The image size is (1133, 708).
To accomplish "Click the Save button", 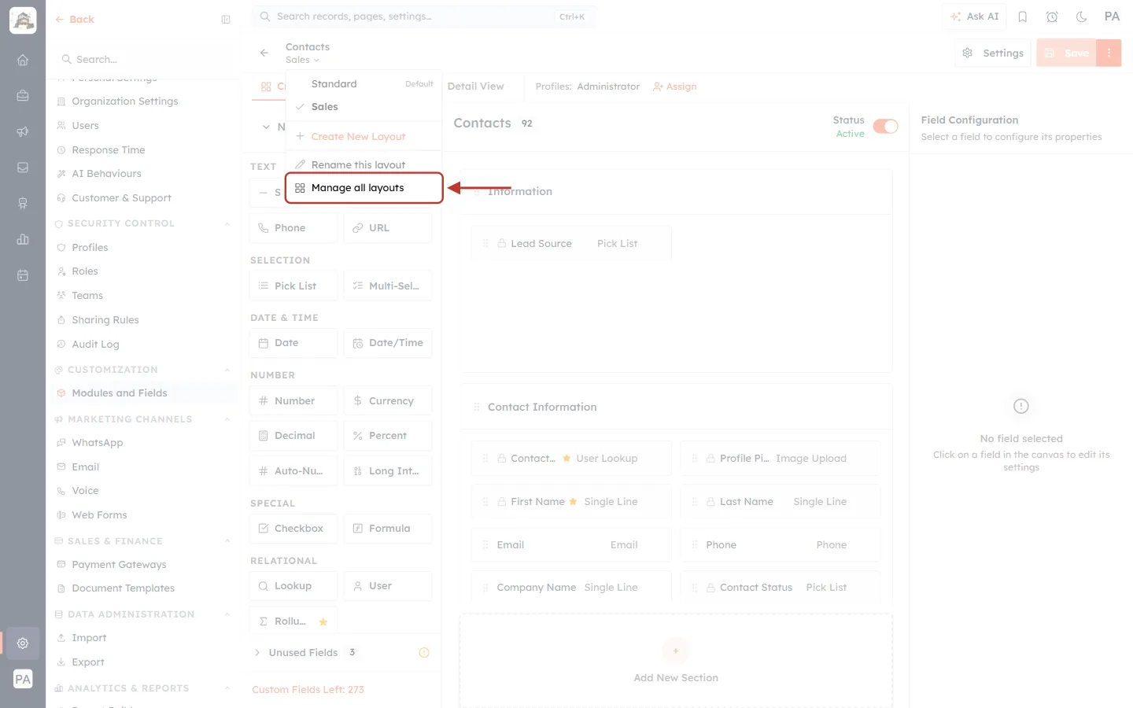I will (1067, 53).
